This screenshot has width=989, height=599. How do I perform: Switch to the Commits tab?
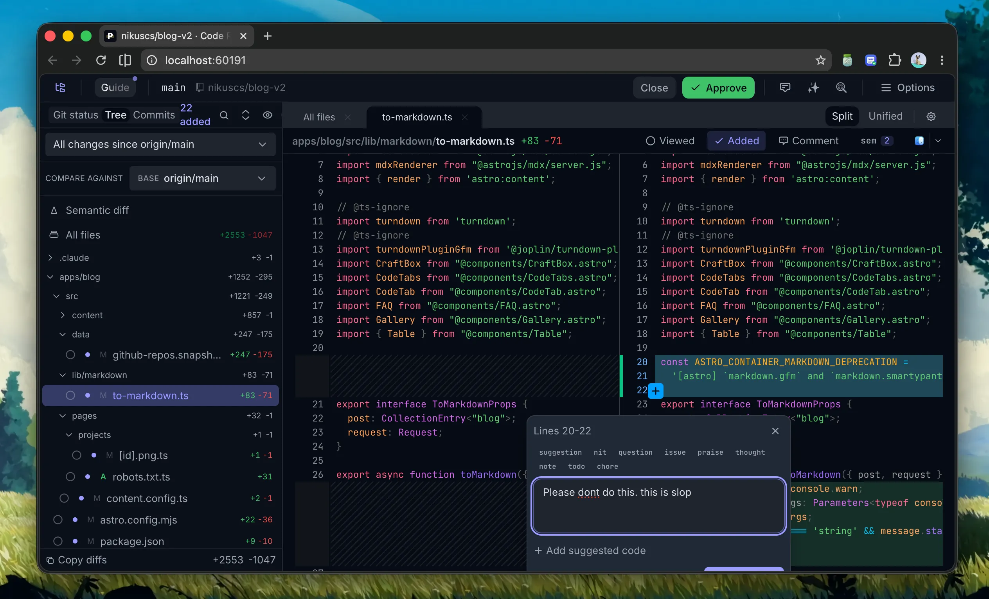(154, 115)
